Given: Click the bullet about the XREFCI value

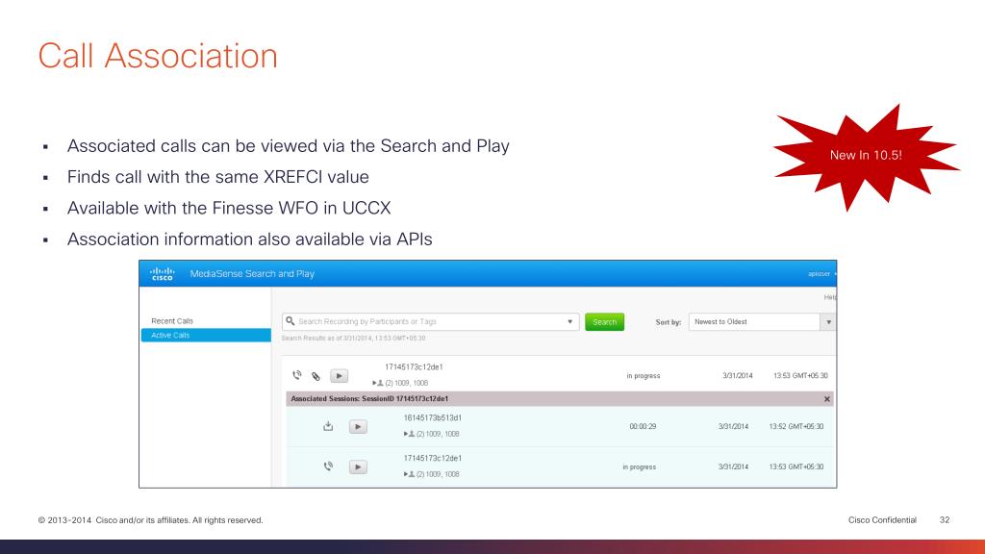Looking at the screenshot, I should pyautogui.click(x=218, y=177).
